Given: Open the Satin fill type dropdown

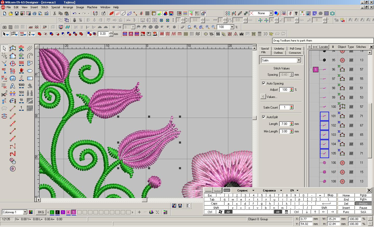Looking at the screenshot, I should (299, 60).
